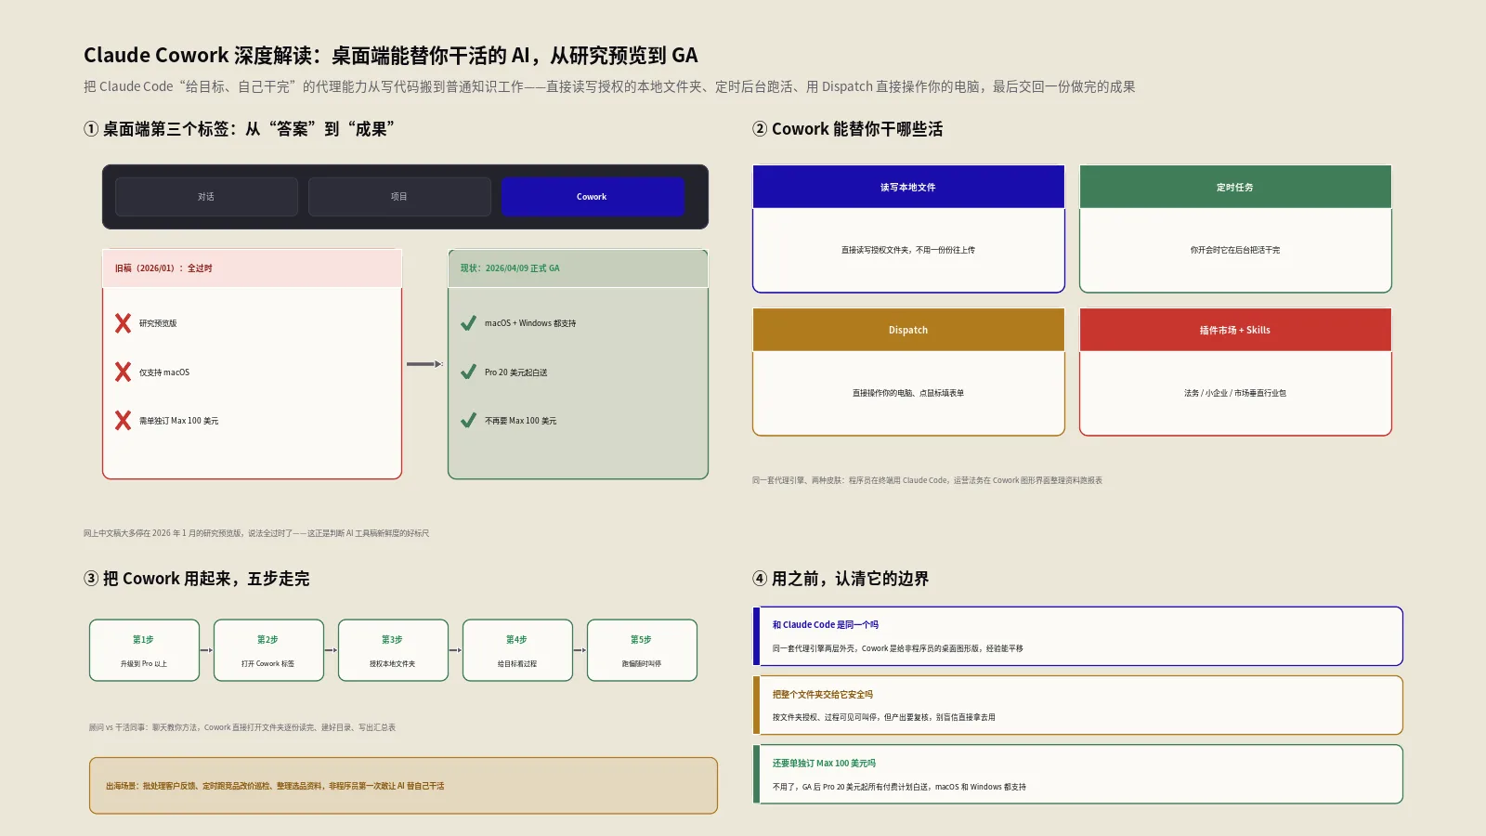Click the subtitle starting 把 Claude Code
Screen dimensions: 1486x836
point(609,86)
